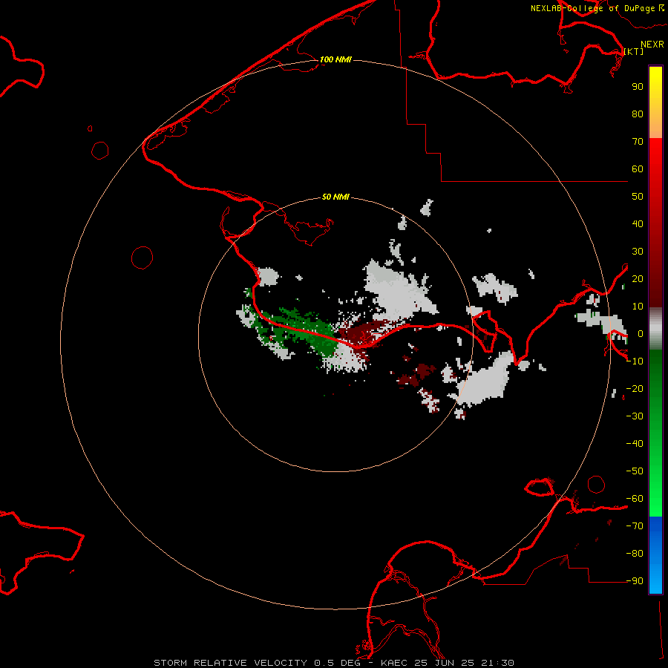
Task: Click the gray zero-velocity segment of color bar
Action: pyautogui.click(x=655, y=329)
